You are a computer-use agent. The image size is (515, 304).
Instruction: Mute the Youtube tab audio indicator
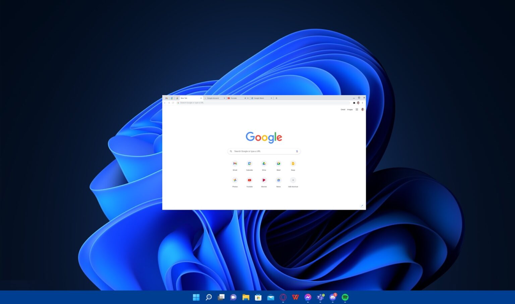click(245, 98)
